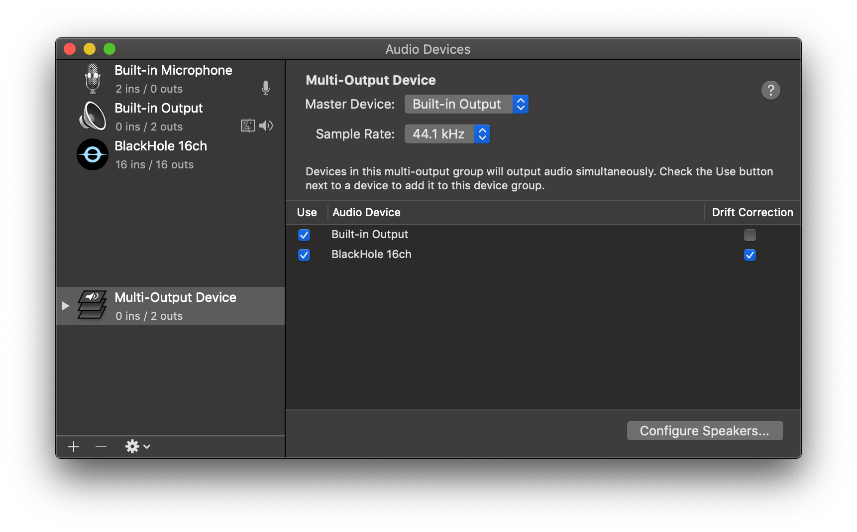Open the Sample Rate dropdown

coord(446,133)
